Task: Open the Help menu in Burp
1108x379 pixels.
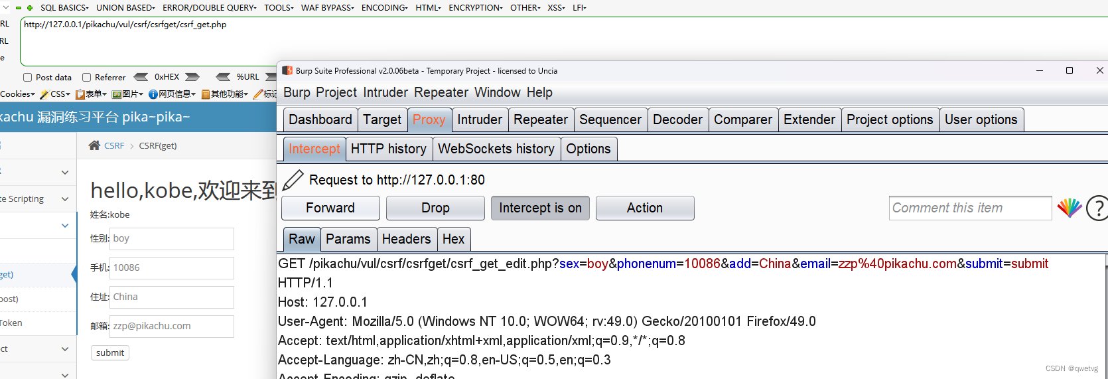Action: pos(539,92)
